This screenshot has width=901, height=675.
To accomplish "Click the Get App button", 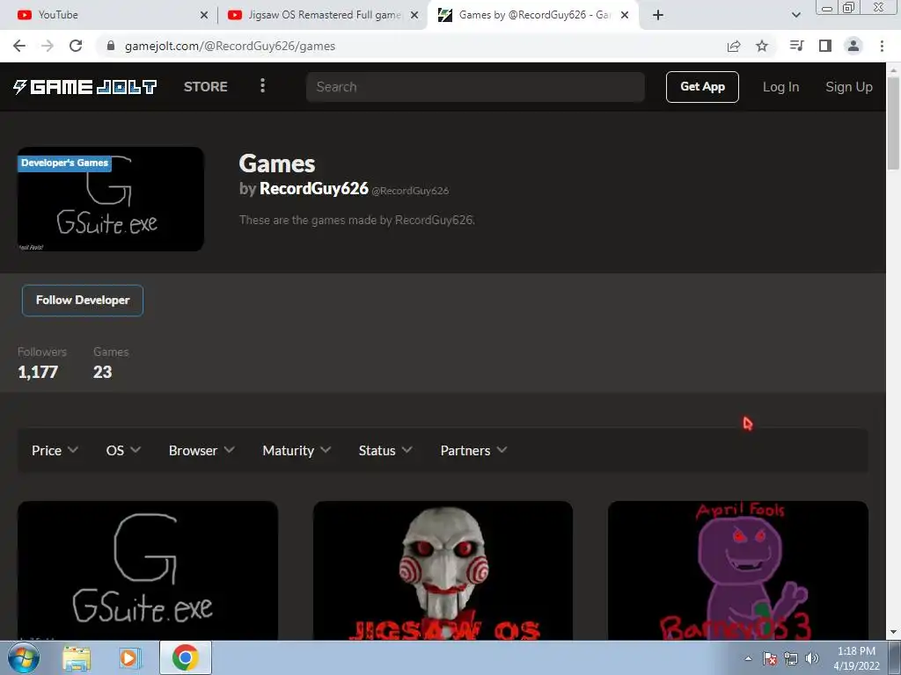I will pyautogui.click(x=702, y=87).
